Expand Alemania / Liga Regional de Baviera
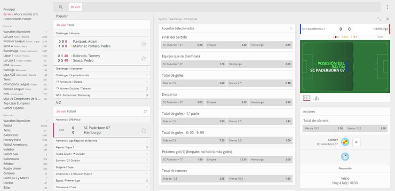This screenshot has width=395, height=191. [102, 141]
